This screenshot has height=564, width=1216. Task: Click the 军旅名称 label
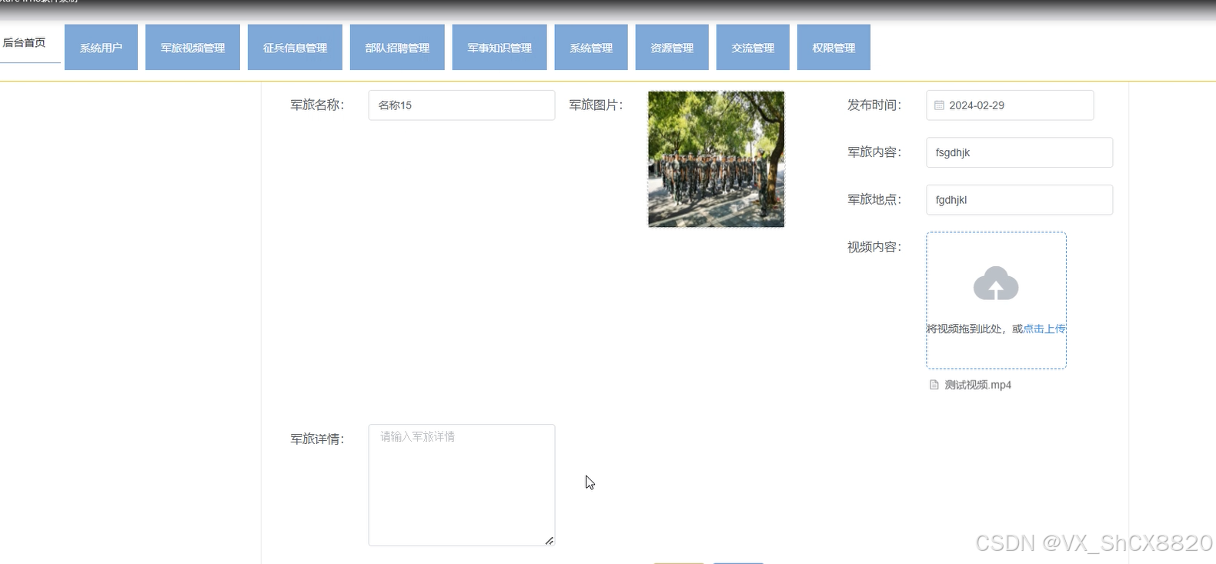[x=317, y=105]
